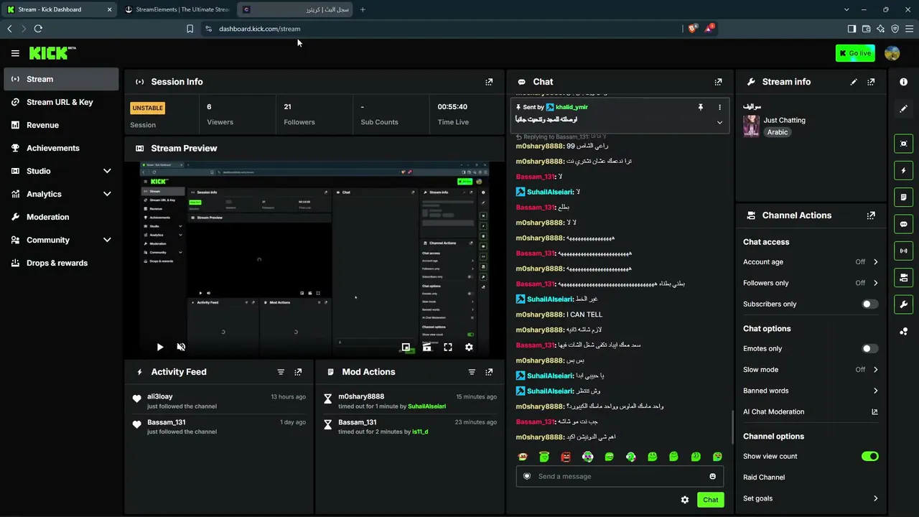Play the Stream Preview video
This screenshot has width=919, height=517.
tap(159, 347)
